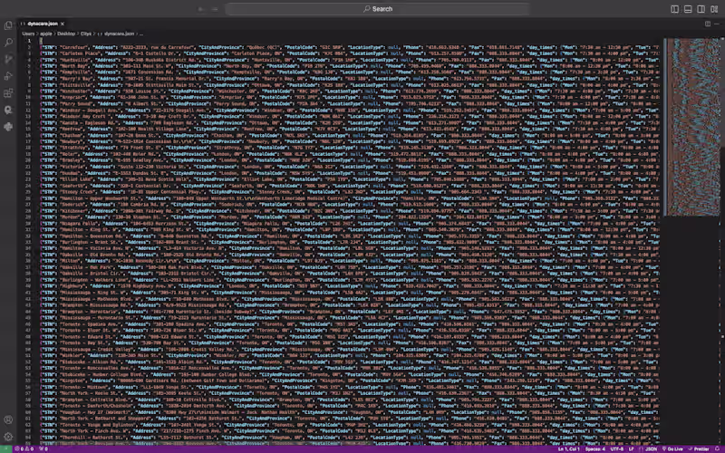This screenshot has height=453, width=725.
Task: Click the "Huntsville" line in editor
Action: pos(350,60)
